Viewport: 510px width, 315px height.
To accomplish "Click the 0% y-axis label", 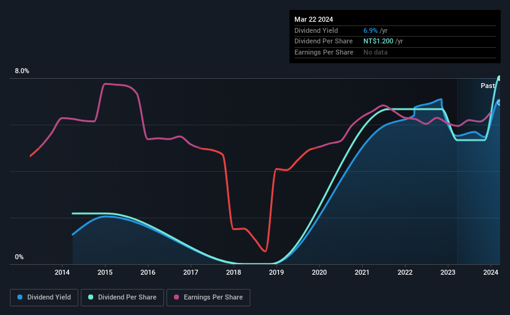I will (19, 257).
